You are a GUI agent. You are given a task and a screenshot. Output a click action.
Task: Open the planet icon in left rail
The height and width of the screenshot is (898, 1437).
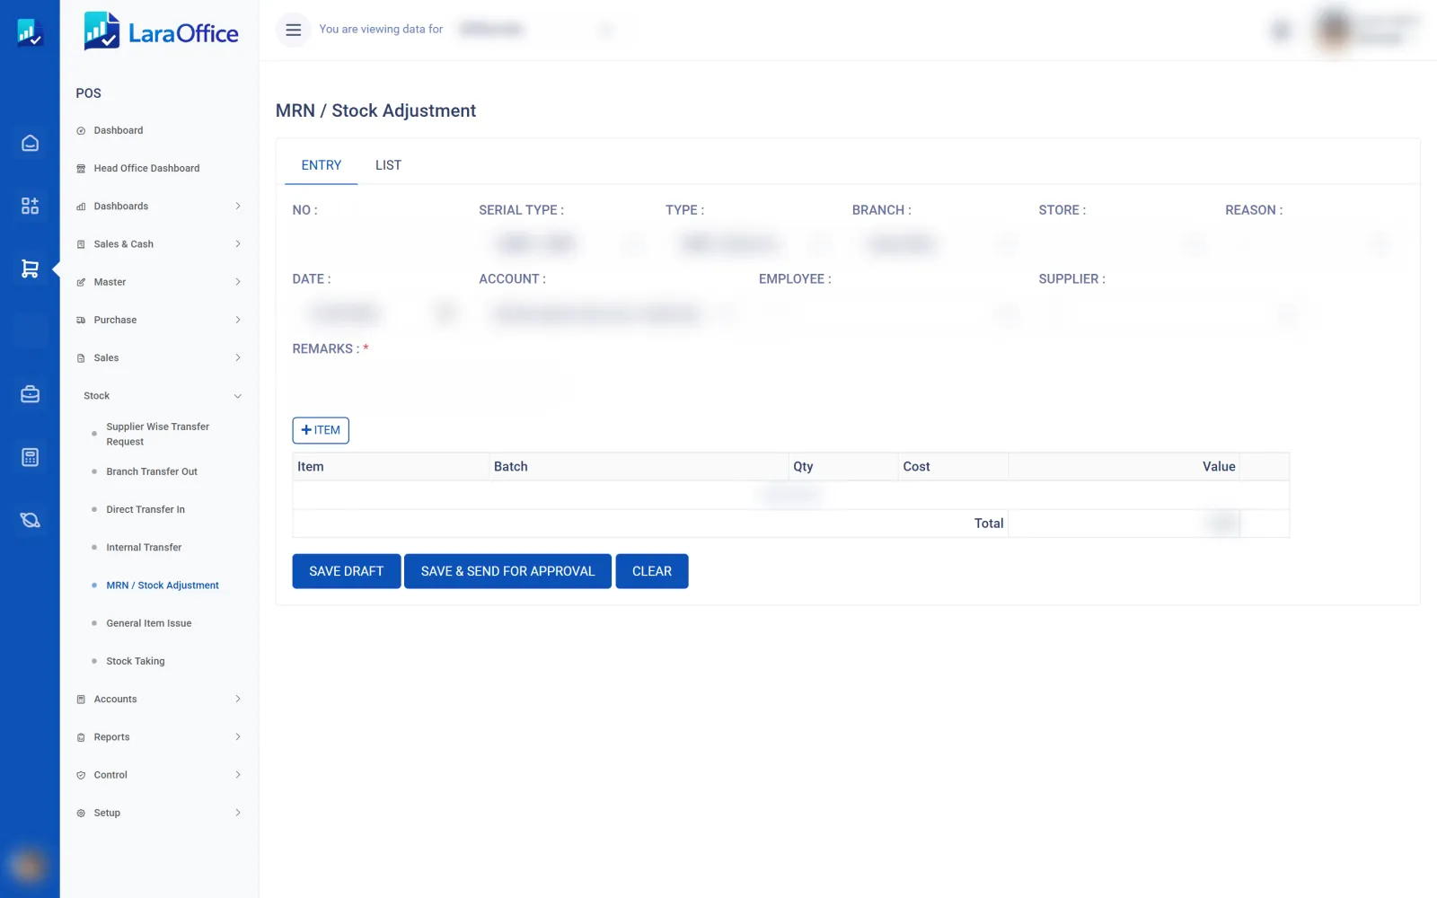[30, 520]
